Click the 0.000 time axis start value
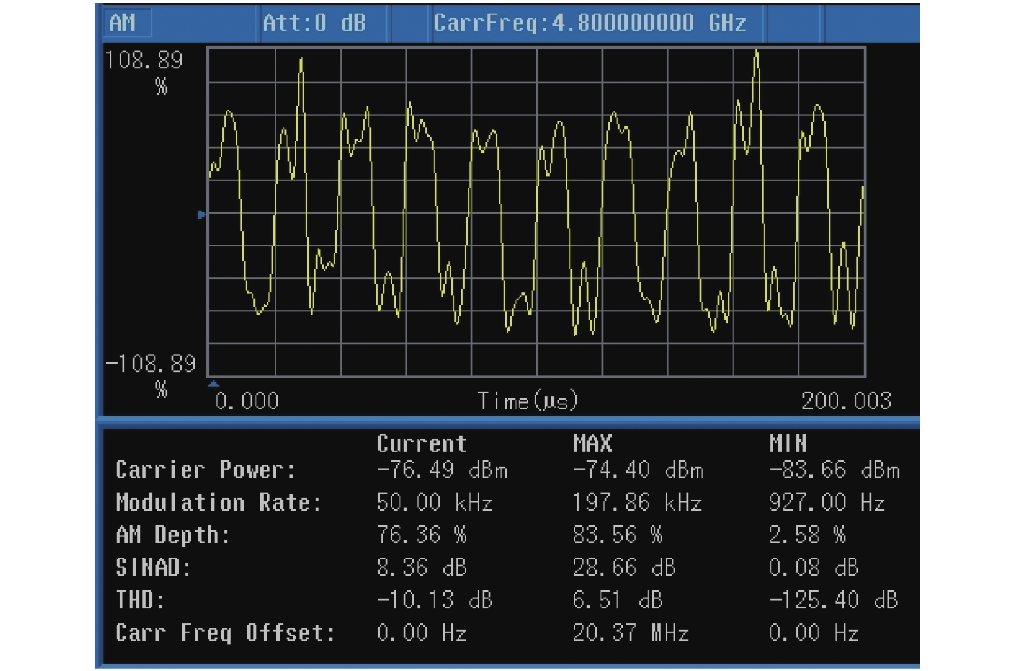 coord(247,402)
